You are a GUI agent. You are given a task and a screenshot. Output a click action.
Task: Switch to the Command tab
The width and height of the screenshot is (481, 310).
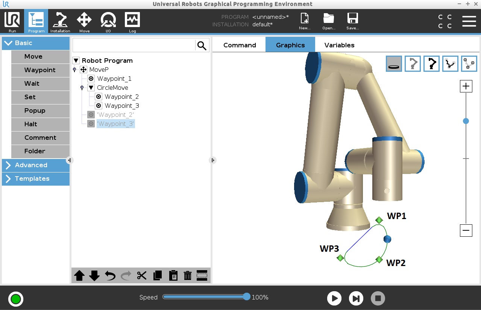click(x=240, y=45)
